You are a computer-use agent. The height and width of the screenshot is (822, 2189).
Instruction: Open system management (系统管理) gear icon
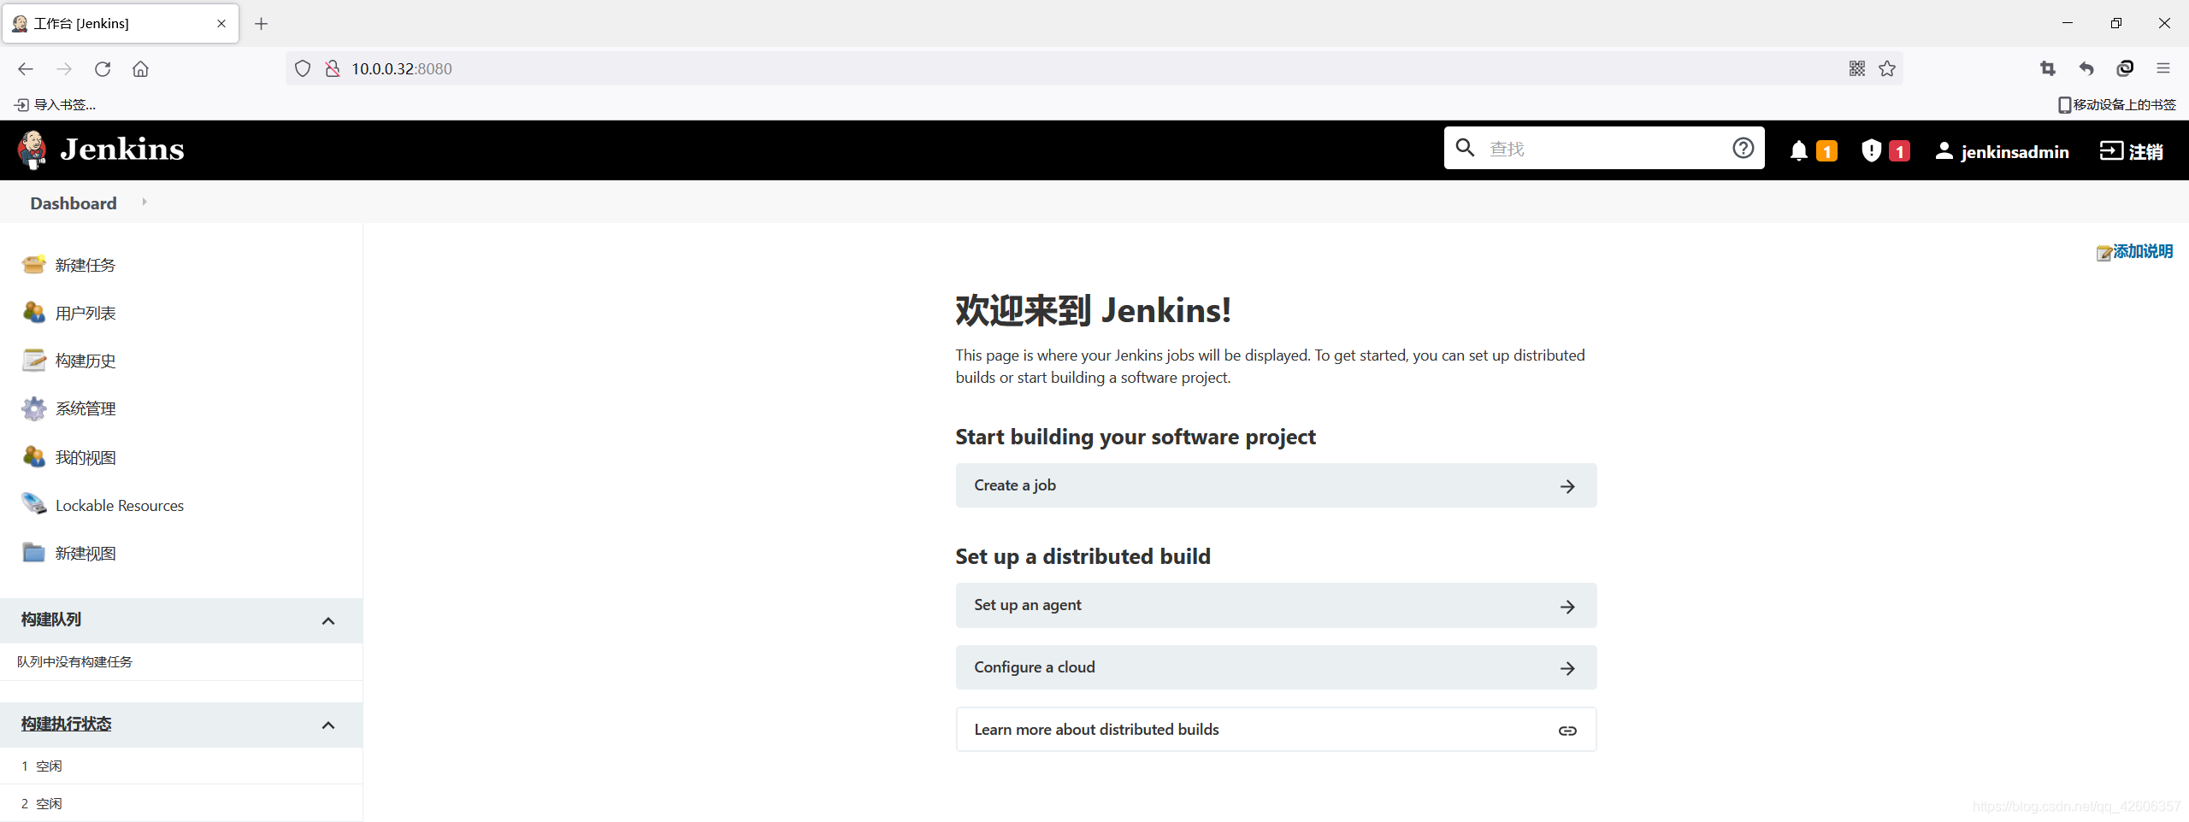point(33,408)
